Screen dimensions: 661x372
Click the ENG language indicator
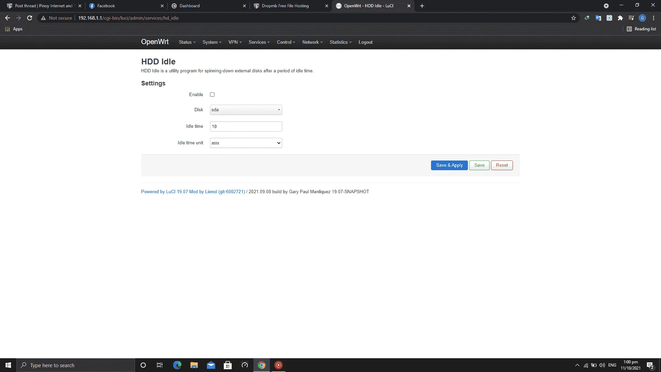(612, 365)
